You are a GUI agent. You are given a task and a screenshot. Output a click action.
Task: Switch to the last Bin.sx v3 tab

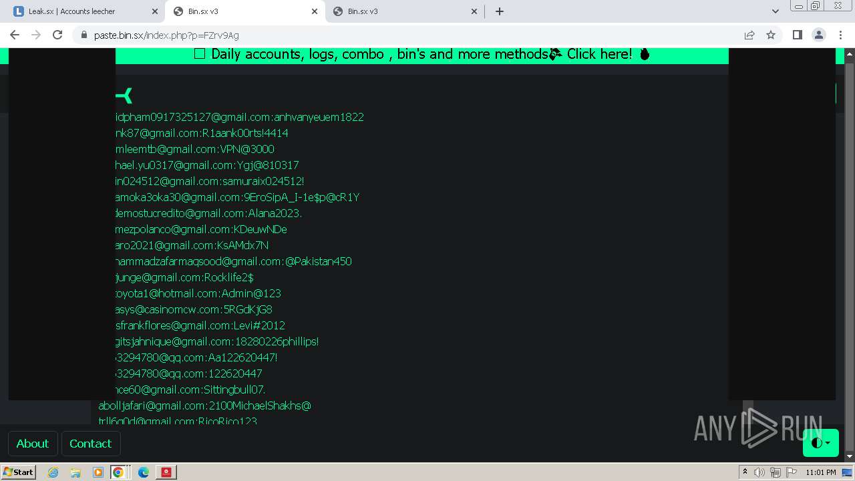[x=405, y=11]
